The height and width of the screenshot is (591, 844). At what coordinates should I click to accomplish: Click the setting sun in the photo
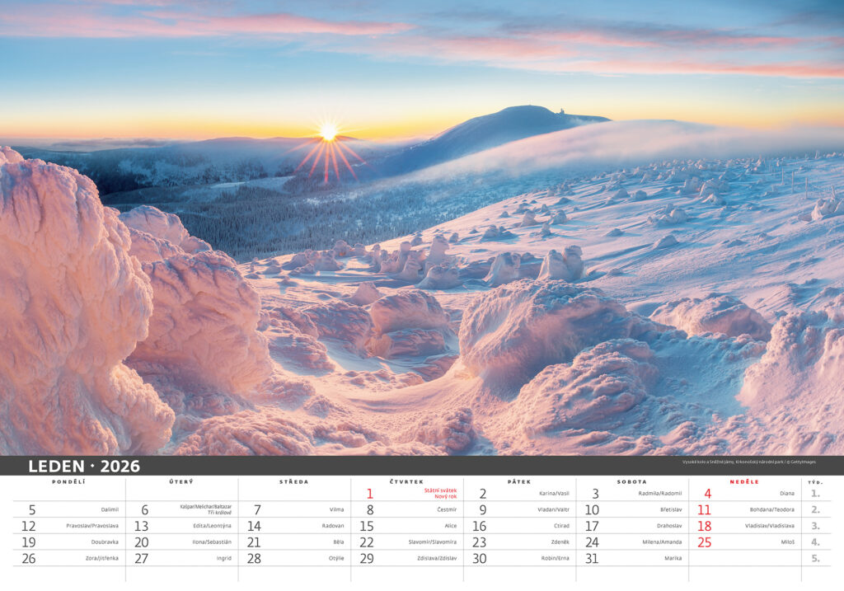(329, 132)
